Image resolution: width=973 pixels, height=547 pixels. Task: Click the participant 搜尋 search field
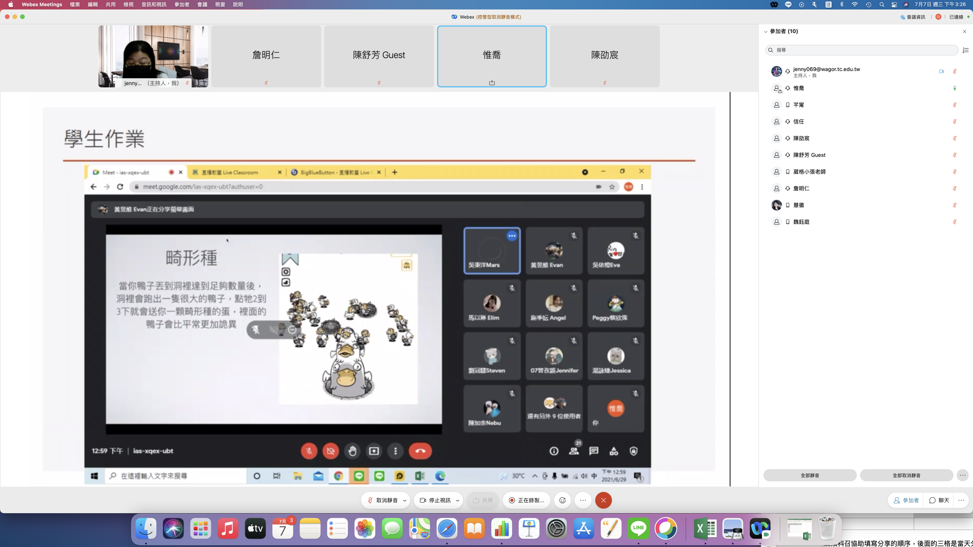[861, 50]
